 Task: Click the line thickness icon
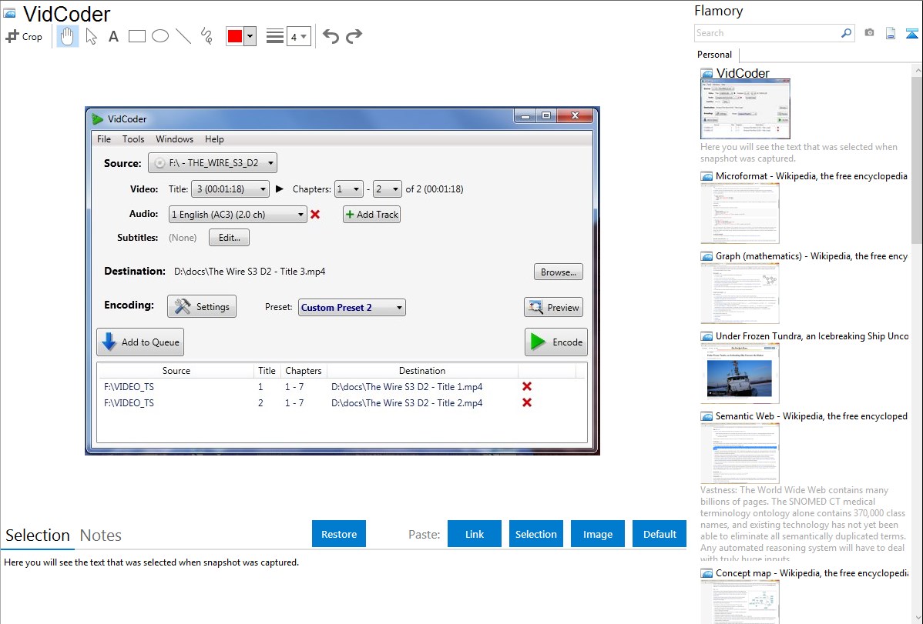coord(274,36)
